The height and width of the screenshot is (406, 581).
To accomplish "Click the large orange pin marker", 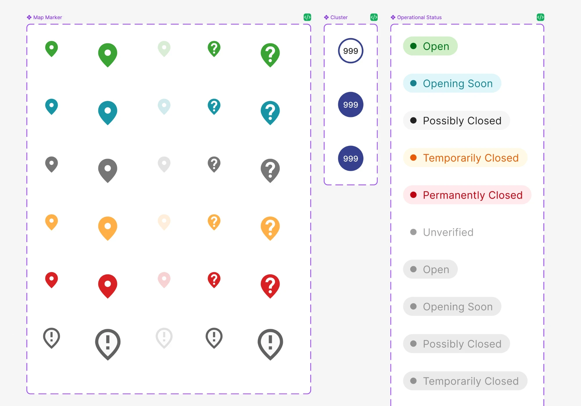I will click(x=108, y=229).
